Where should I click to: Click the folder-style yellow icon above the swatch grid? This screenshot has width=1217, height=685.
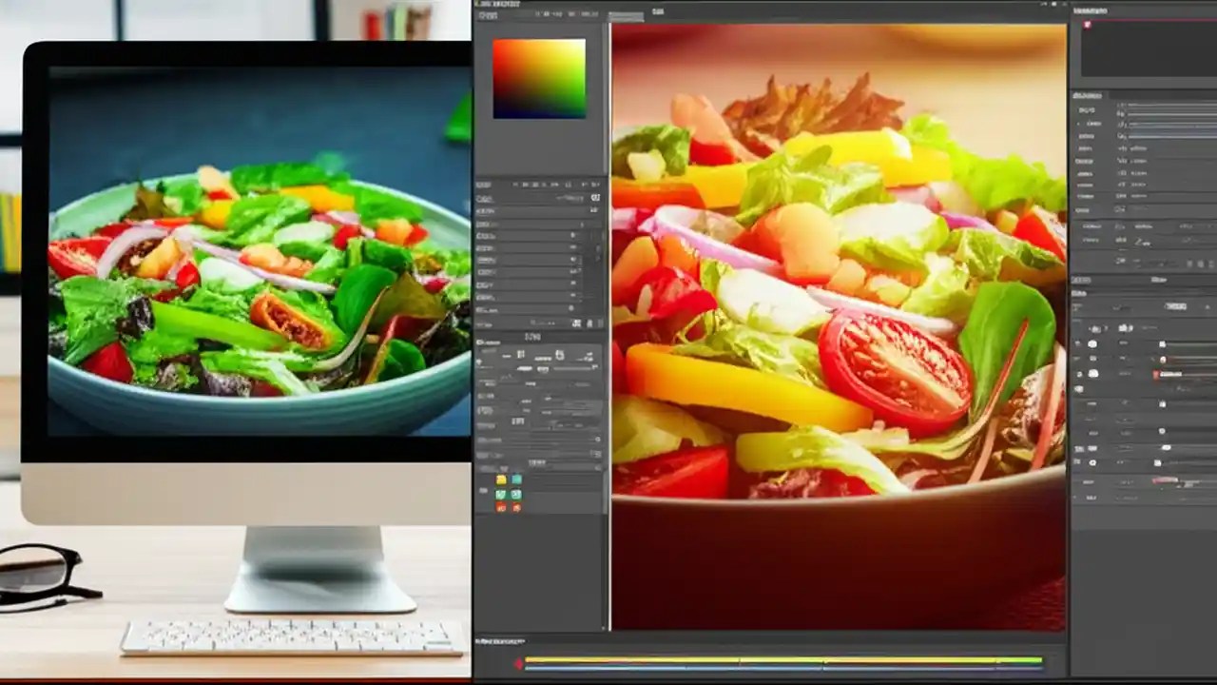tap(501, 479)
